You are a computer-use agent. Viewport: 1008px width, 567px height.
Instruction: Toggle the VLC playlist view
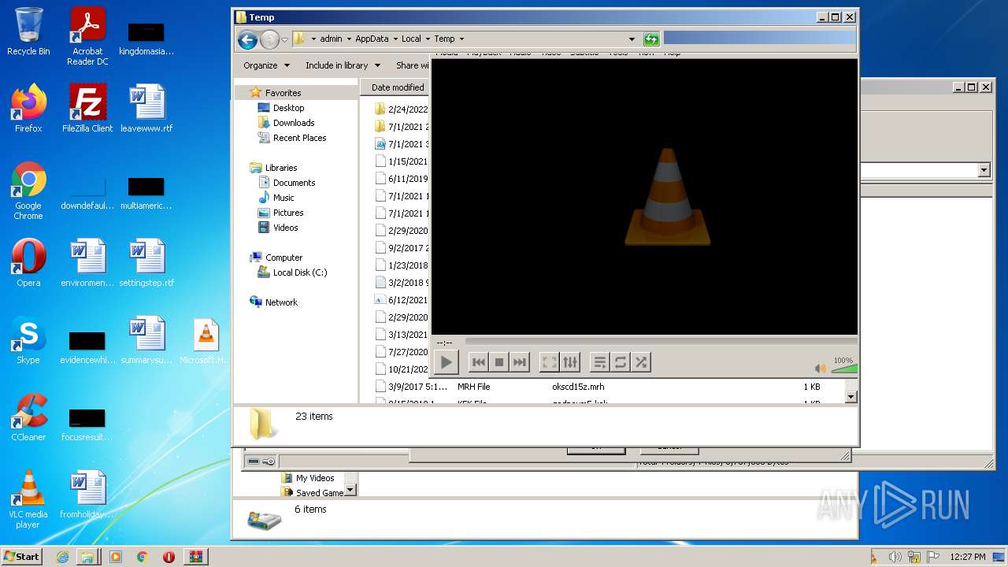pos(600,362)
